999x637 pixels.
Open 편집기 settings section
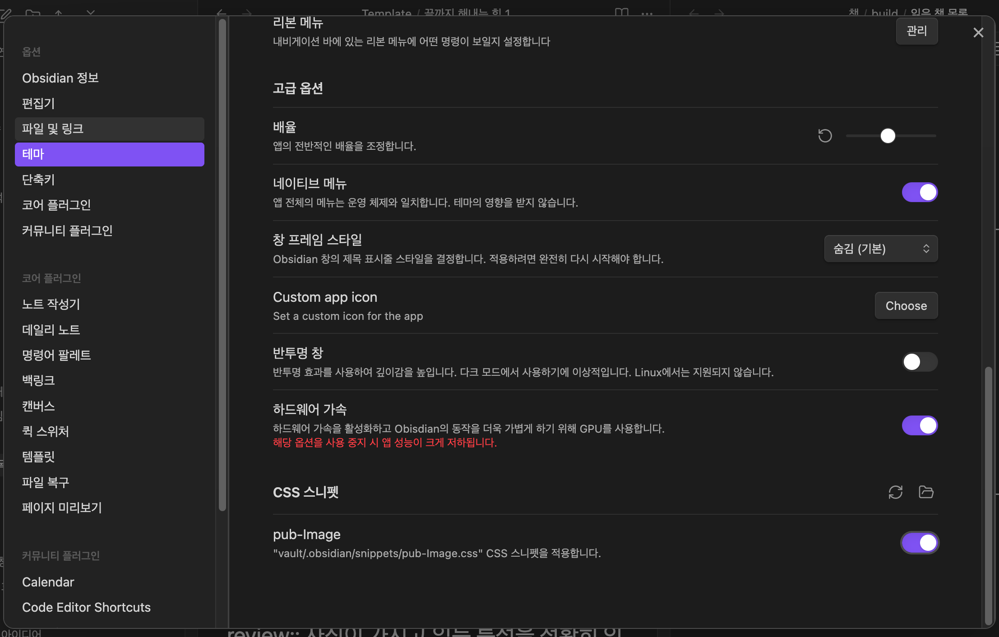point(39,103)
